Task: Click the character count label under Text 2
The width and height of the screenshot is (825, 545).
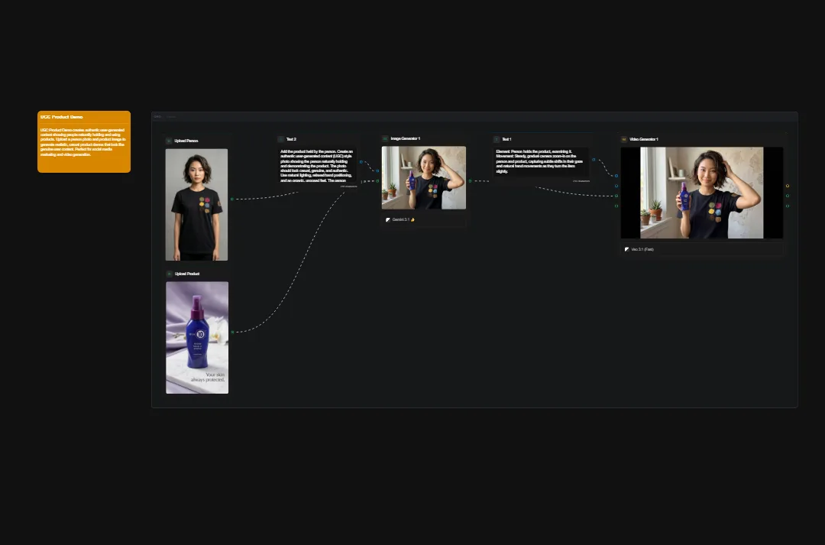Action: point(348,186)
